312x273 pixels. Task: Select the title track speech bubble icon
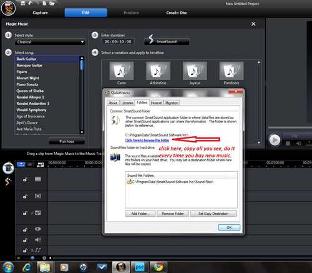pyautogui.click(x=38, y=229)
